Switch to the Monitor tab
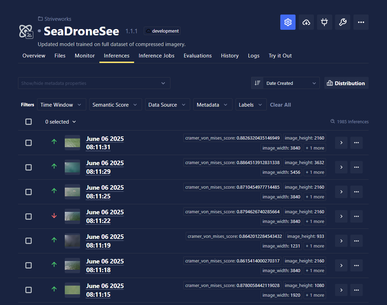Screen dimensions: 387x305 [85, 56]
